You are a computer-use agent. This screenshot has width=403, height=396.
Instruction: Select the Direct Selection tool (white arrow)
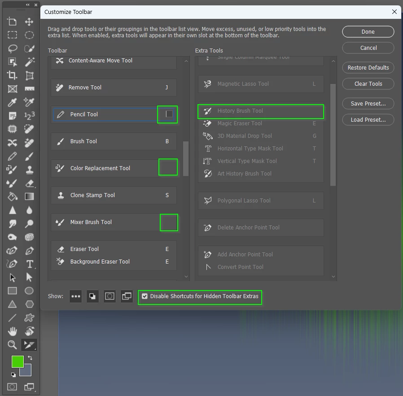29,277
